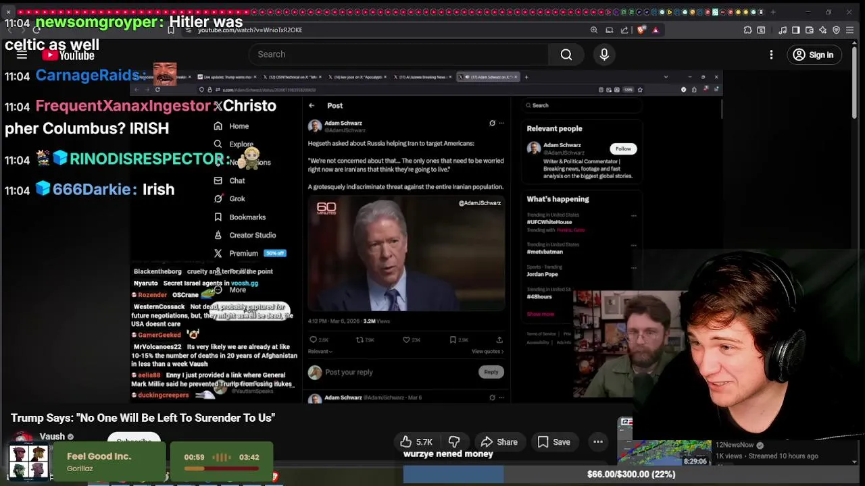Click Show more under trends
The height and width of the screenshot is (486, 865).
coord(541,314)
